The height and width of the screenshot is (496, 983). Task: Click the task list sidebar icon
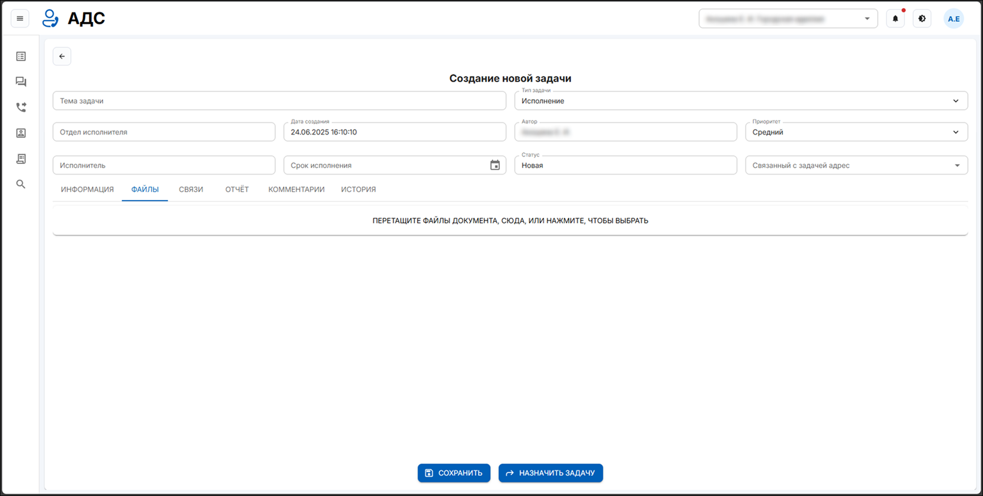[x=21, y=56]
